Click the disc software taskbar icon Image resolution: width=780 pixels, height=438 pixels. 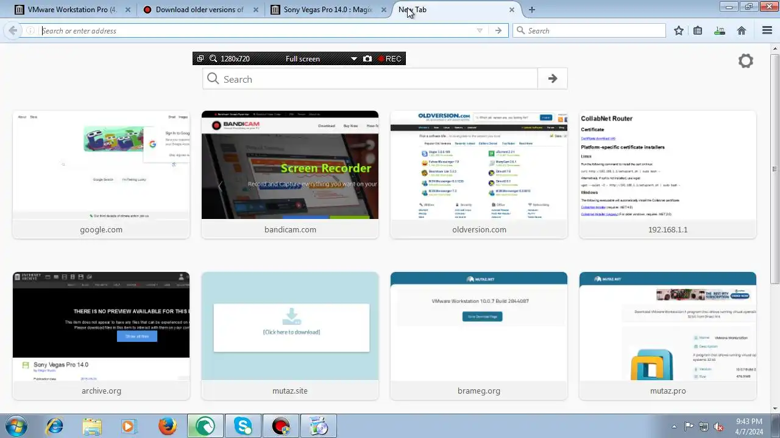point(318,426)
